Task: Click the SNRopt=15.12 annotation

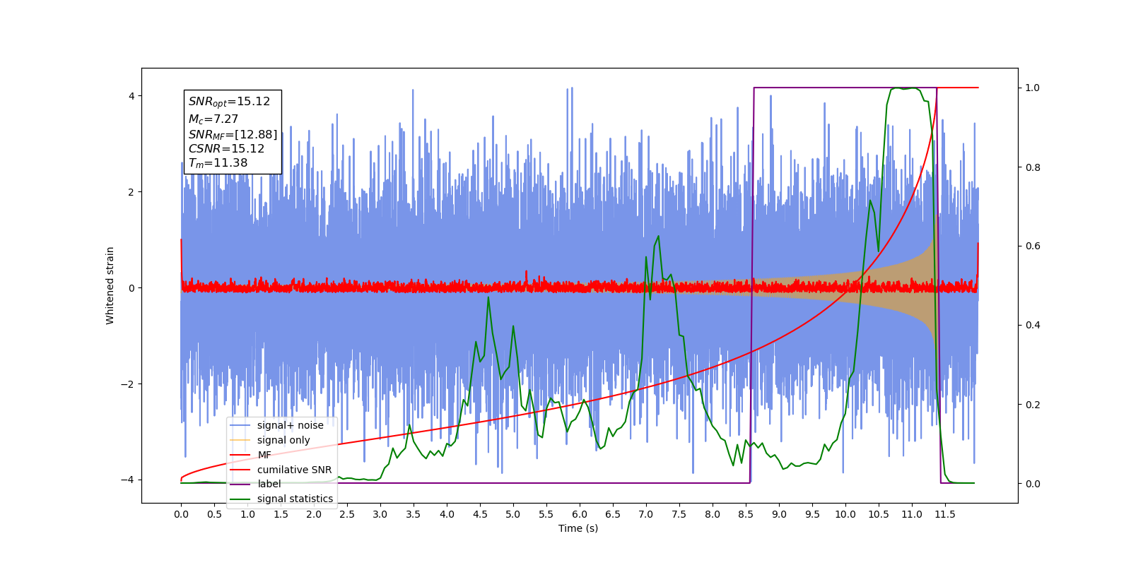Action: point(229,102)
